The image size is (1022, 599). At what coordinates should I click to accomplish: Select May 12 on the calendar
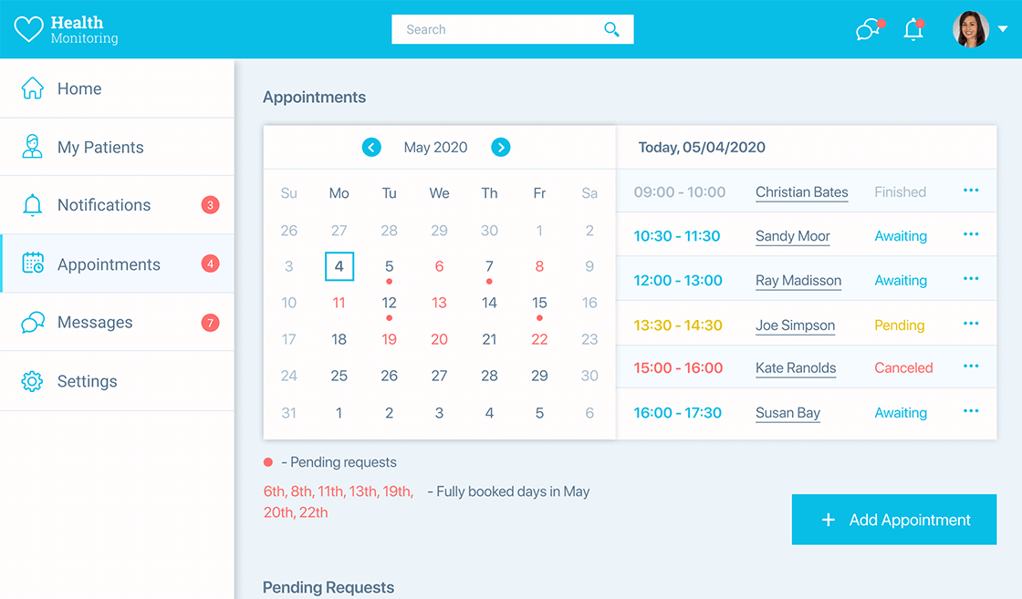pos(389,303)
